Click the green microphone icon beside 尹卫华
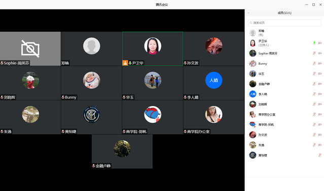Image resolution: width=324 pixels, height=191 pixels. click(314, 43)
